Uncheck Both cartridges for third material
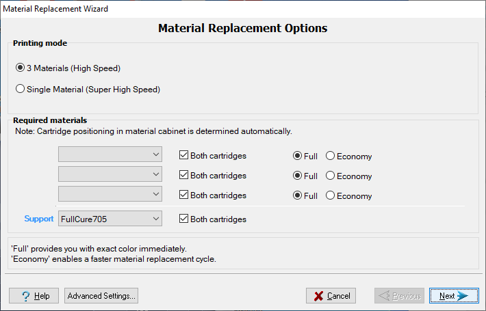The image size is (486, 311). [x=184, y=195]
